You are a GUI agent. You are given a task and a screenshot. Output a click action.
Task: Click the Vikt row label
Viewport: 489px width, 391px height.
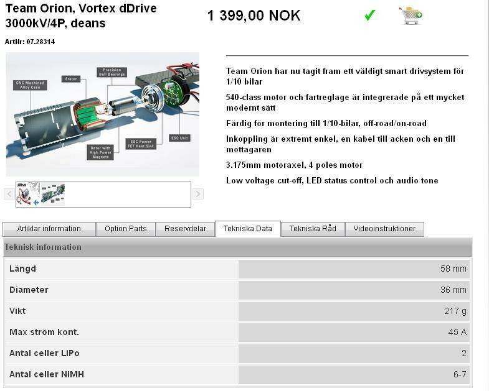(17, 311)
